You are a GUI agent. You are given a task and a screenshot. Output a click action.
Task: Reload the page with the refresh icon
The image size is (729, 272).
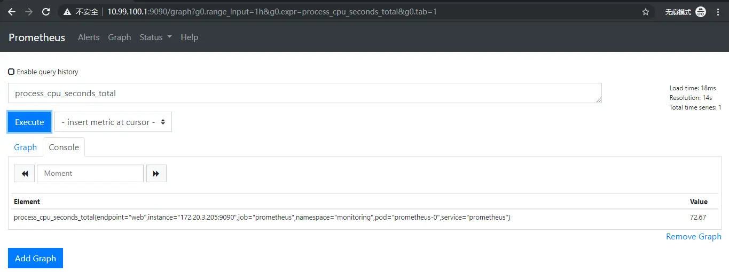point(46,11)
